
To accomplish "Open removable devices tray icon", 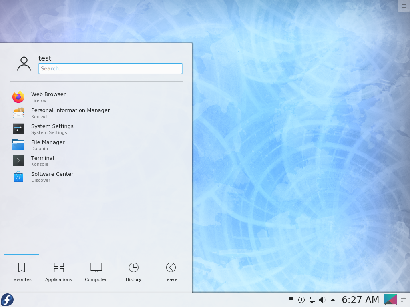I will point(291,300).
